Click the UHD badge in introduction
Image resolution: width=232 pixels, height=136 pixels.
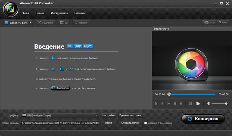[78, 46]
